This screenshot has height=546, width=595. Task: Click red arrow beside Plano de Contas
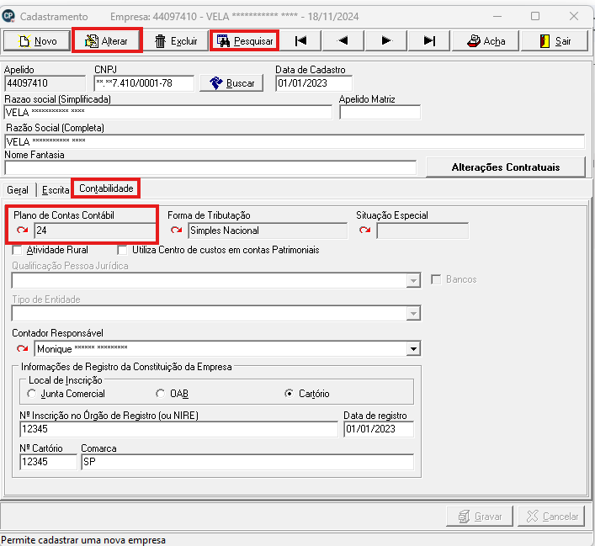(23, 231)
